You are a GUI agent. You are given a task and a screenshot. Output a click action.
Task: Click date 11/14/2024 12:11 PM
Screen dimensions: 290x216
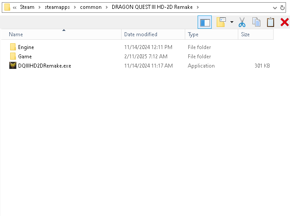(148, 47)
